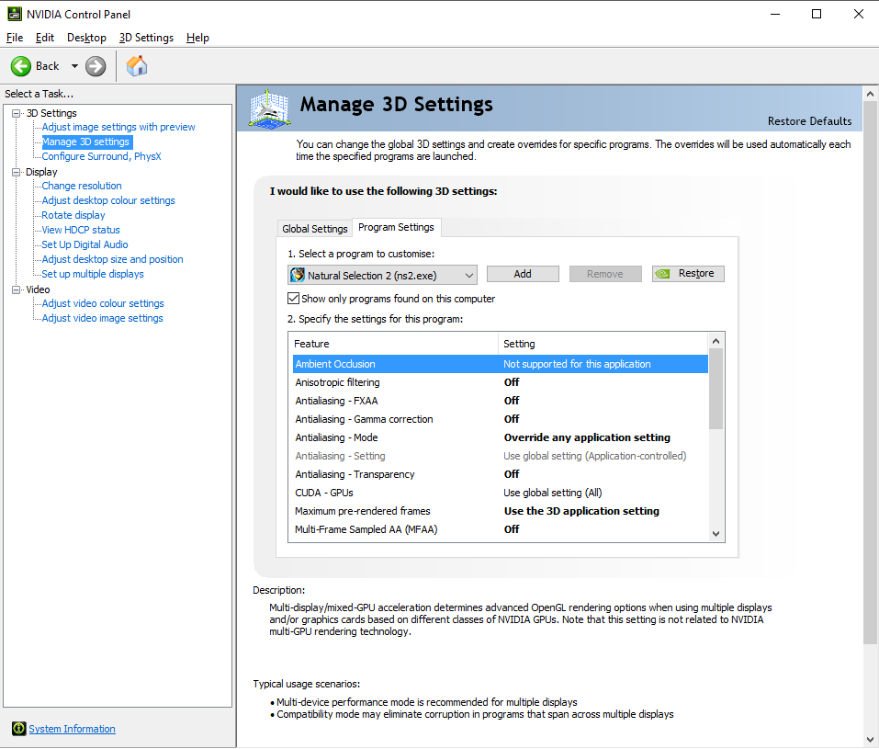The image size is (879, 749).
Task: Open Set Up Digital Audio
Action: pyautogui.click(x=85, y=244)
